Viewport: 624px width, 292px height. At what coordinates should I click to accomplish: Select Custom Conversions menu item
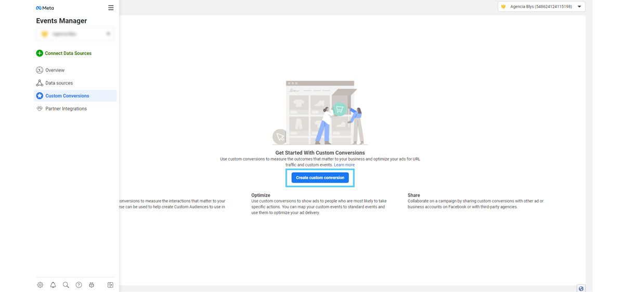click(x=75, y=96)
